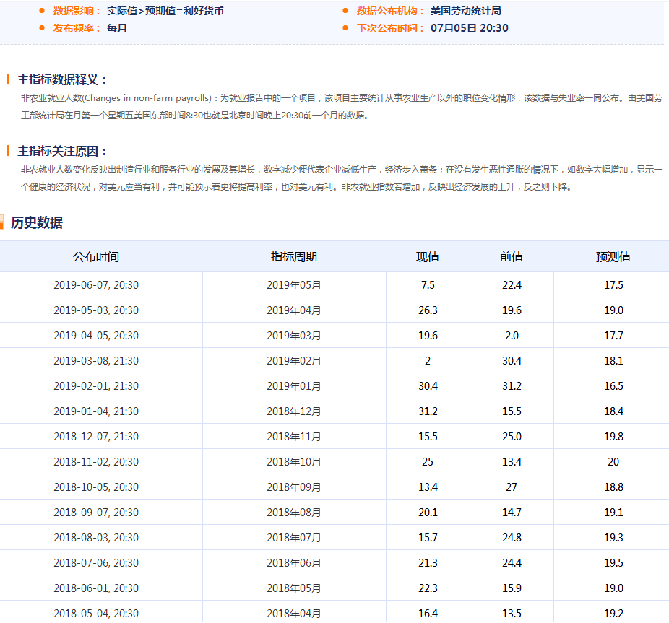Click the 现值 column header
This screenshot has height=623, width=669.
428,257
